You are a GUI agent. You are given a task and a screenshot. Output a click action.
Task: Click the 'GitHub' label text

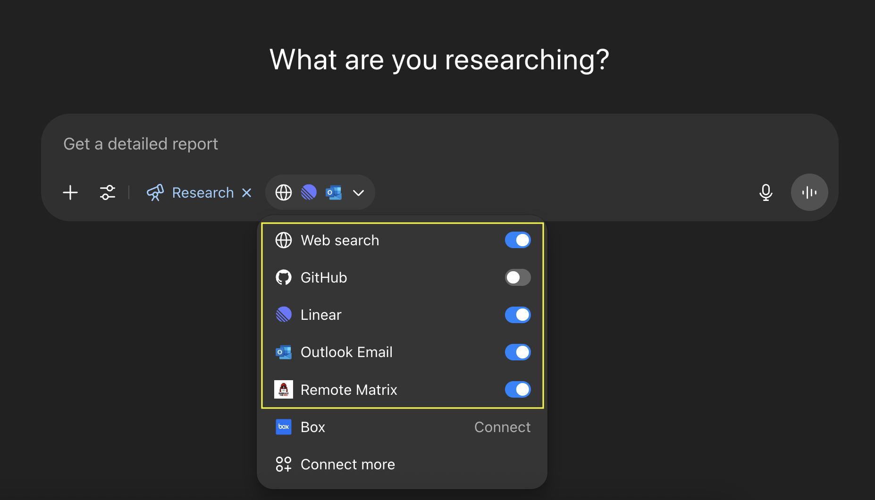(324, 277)
